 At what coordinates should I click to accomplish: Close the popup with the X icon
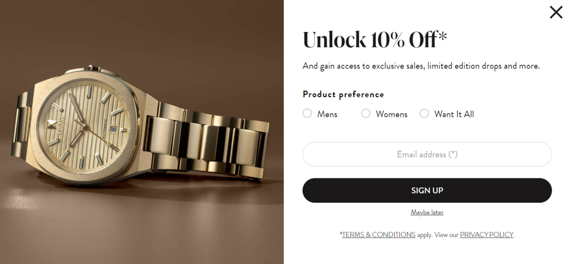point(556,12)
